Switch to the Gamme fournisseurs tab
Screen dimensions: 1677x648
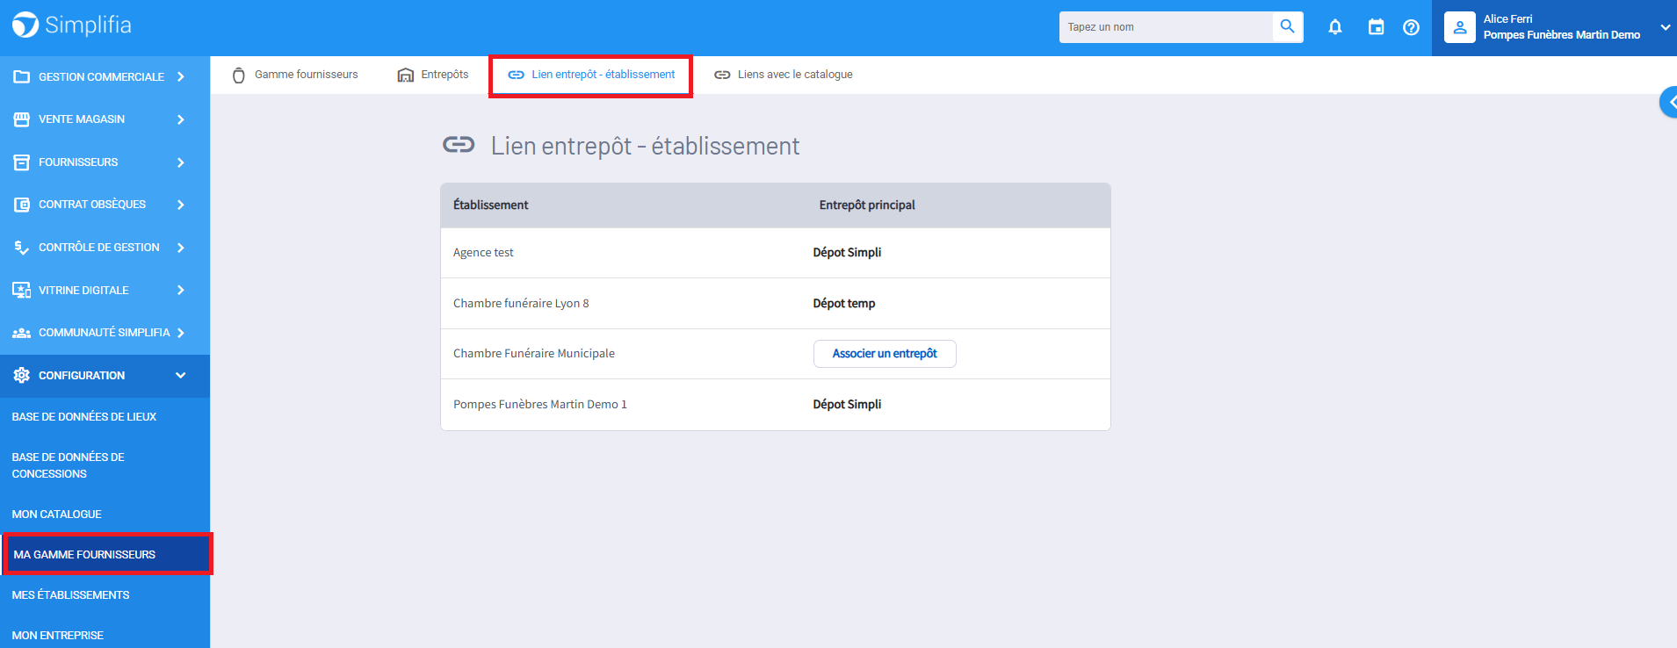(295, 75)
